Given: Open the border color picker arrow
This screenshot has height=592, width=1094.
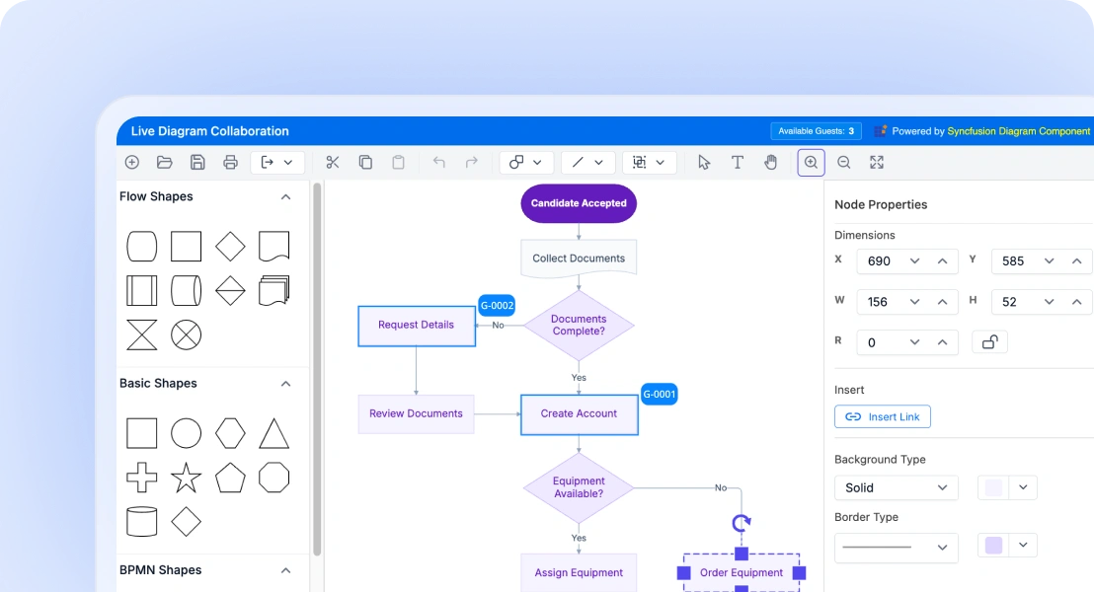Looking at the screenshot, I should point(1023,546).
